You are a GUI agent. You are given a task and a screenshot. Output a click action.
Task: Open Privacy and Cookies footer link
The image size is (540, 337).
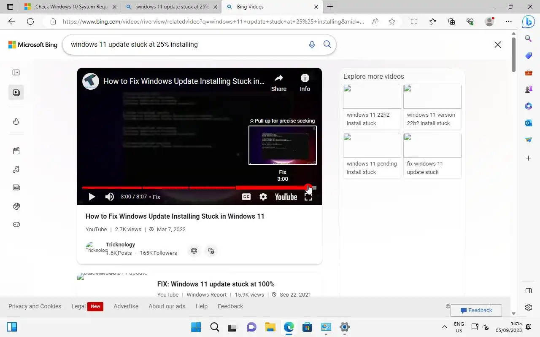coord(35,306)
